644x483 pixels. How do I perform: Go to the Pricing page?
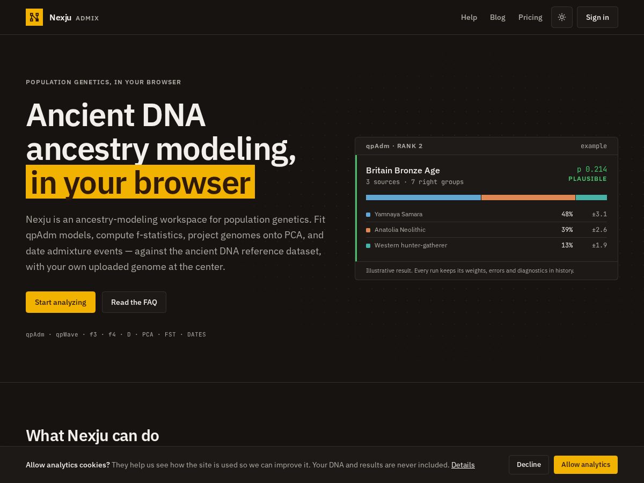tap(530, 17)
